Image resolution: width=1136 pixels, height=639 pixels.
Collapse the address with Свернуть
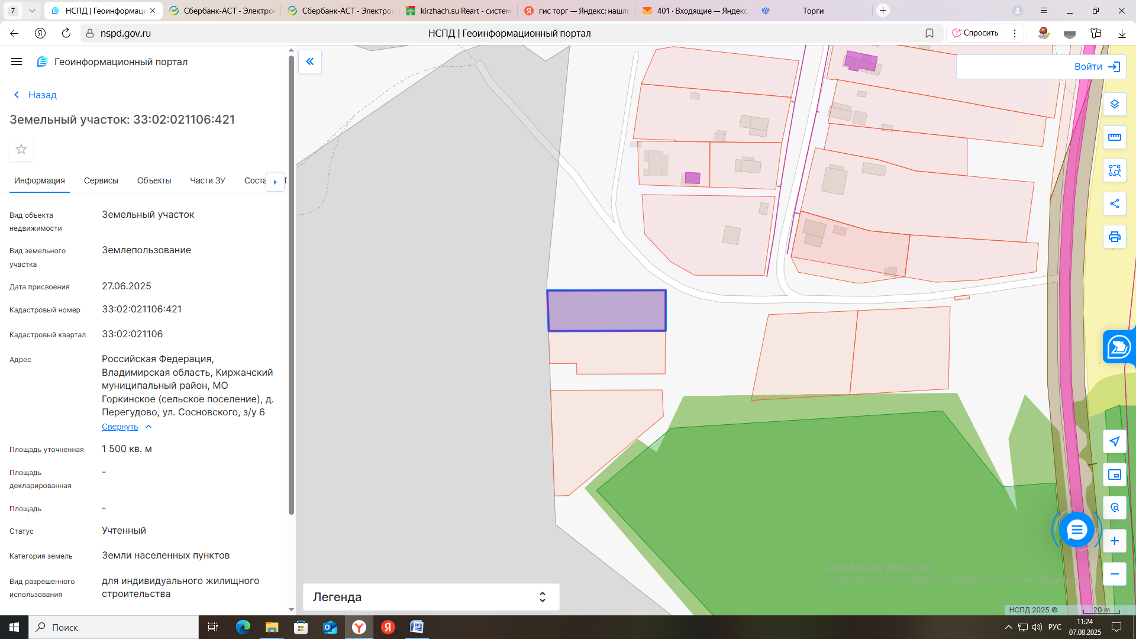(120, 427)
